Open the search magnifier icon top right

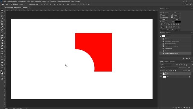tap(184, 4)
